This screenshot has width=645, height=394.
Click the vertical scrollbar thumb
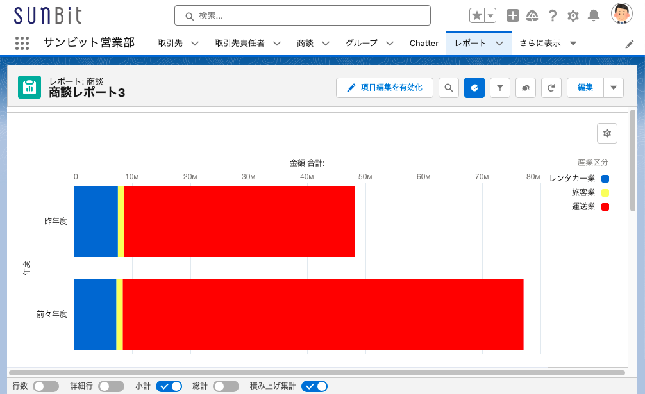pyautogui.click(x=633, y=160)
